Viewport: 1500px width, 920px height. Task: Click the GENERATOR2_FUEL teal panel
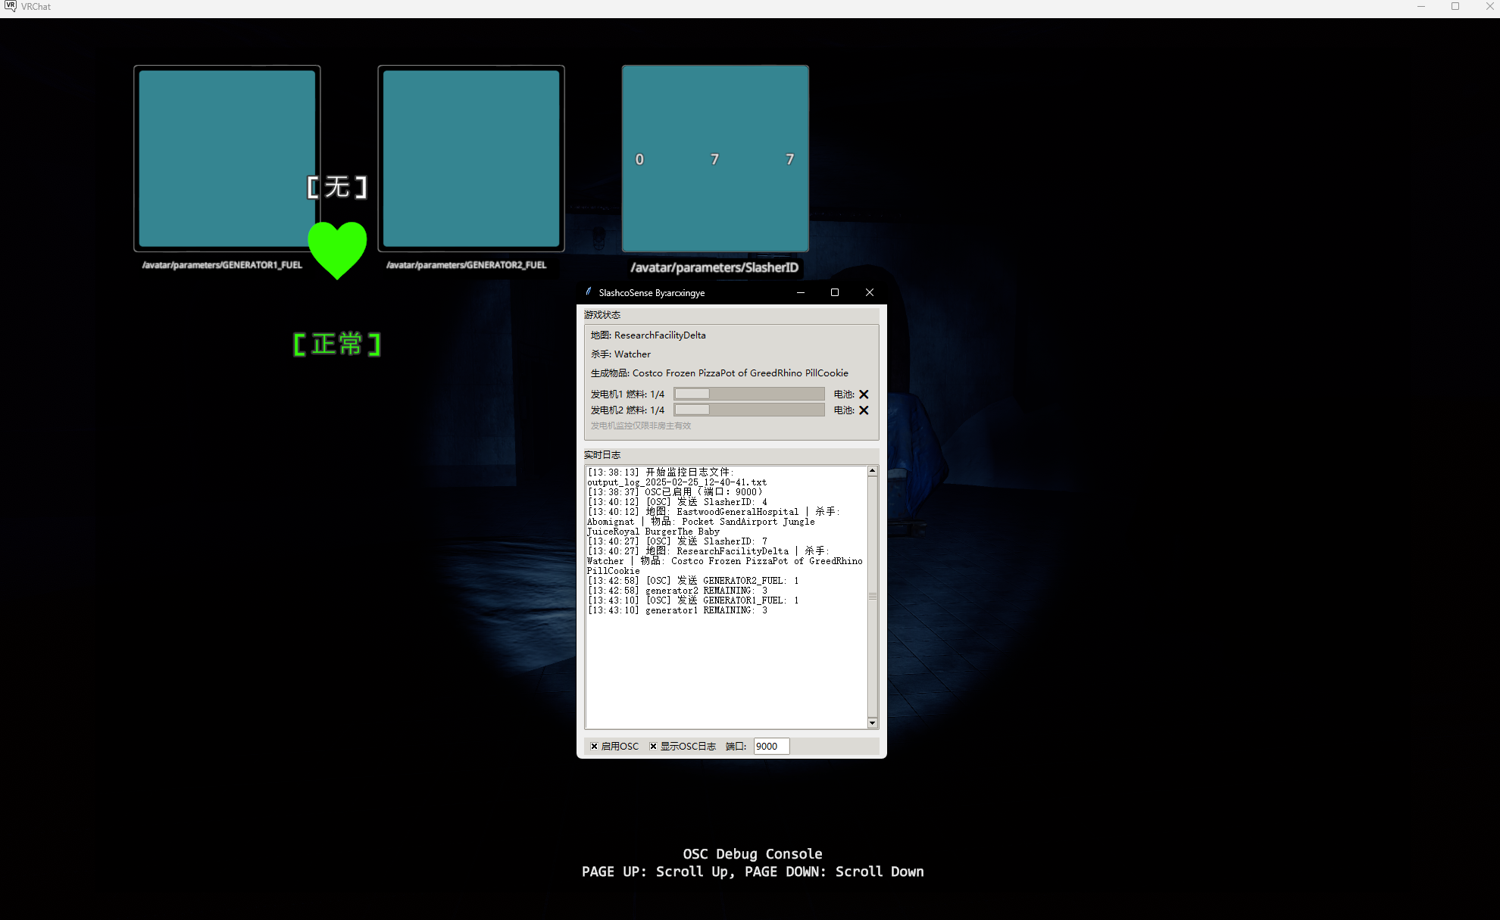point(470,159)
